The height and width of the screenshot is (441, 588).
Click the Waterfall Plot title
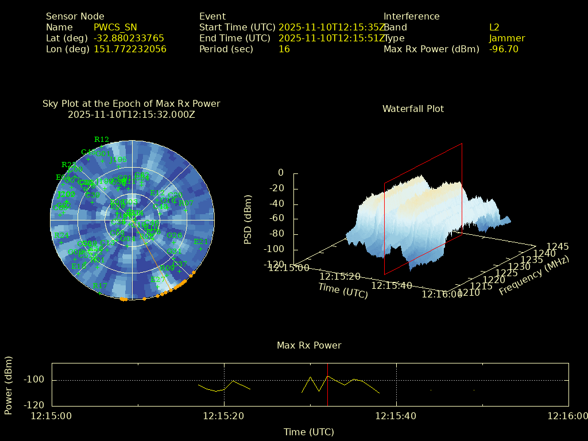click(413, 109)
